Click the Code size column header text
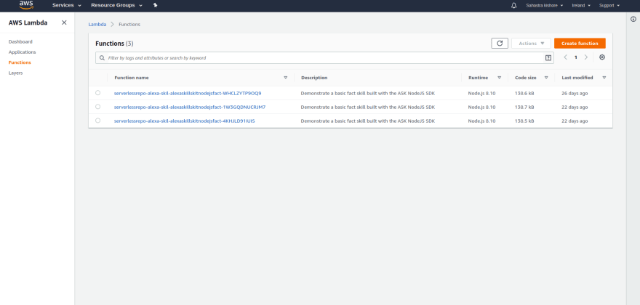 click(526, 78)
